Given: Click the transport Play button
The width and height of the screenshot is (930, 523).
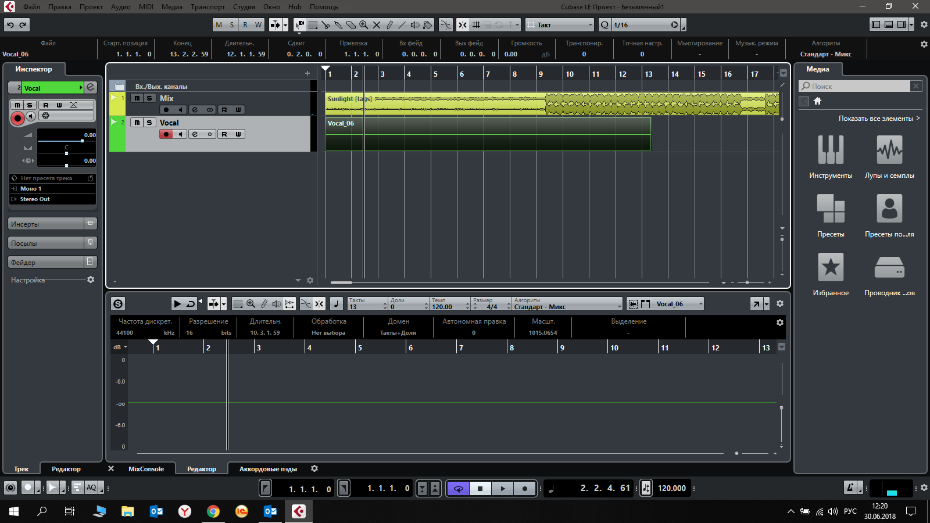Looking at the screenshot, I should pos(503,489).
